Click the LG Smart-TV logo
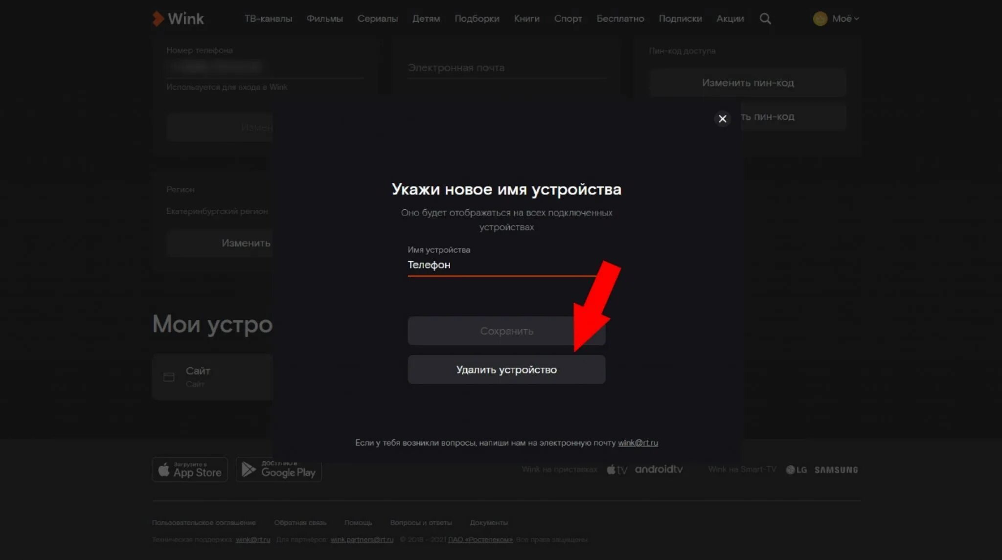This screenshot has width=1002, height=560. (x=796, y=470)
